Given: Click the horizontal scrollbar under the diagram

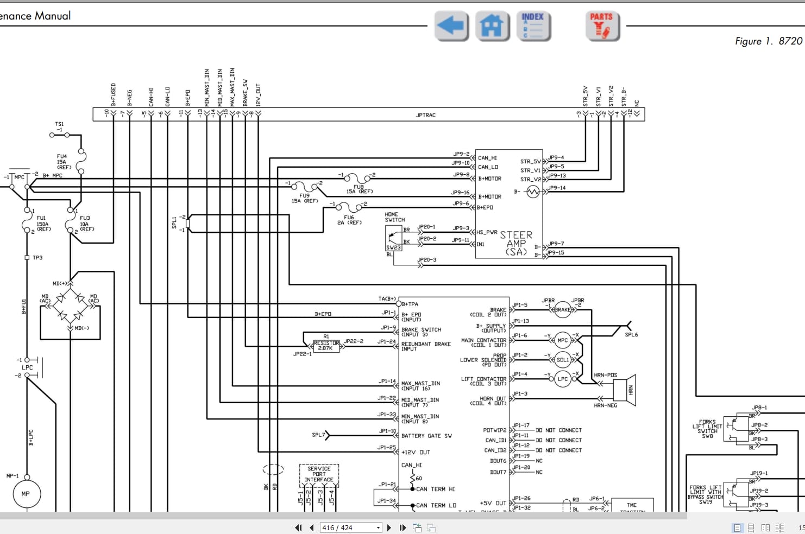Looking at the screenshot, I should 343,516.
